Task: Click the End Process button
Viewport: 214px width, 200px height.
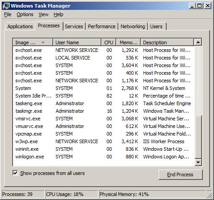Action: (x=180, y=174)
